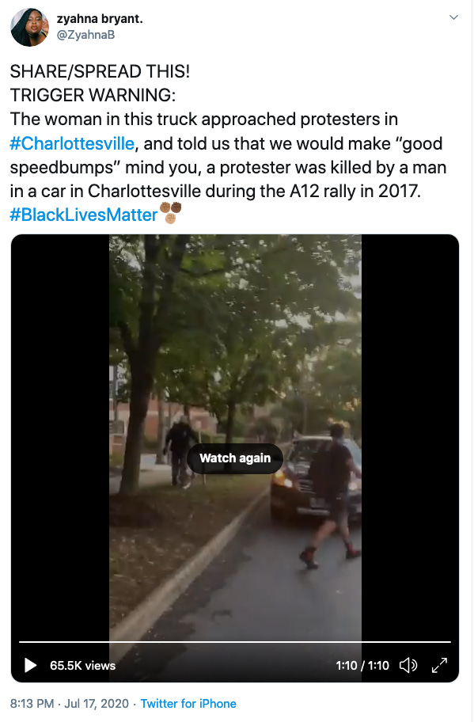Click the tweet text about speedbumps
The width and height of the screenshot is (474, 722).
(x=228, y=154)
